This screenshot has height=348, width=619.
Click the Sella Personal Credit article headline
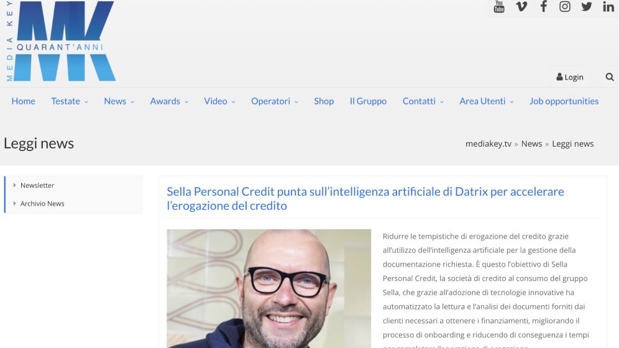[x=365, y=198]
